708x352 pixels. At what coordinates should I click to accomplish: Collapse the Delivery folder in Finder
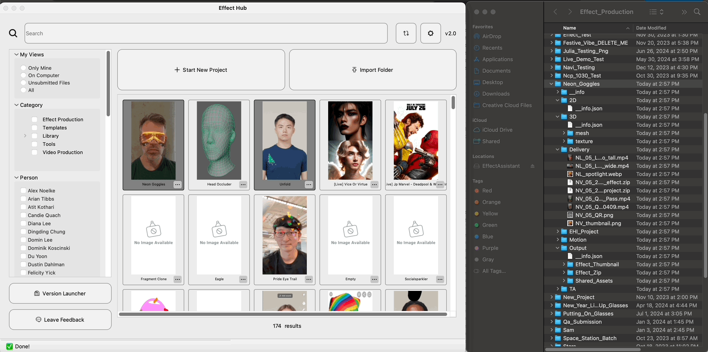tap(557, 149)
